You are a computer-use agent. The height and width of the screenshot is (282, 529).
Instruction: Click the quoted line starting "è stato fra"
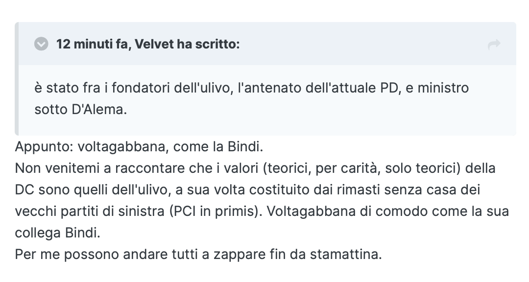(x=251, y=88)
